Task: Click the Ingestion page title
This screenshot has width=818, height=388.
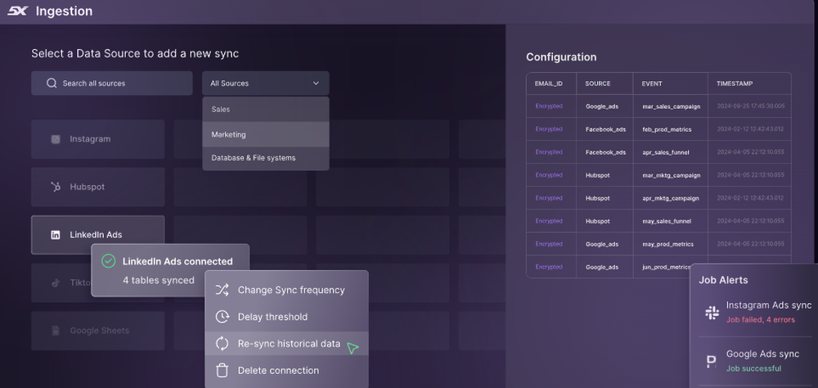Action: point(64,11)
